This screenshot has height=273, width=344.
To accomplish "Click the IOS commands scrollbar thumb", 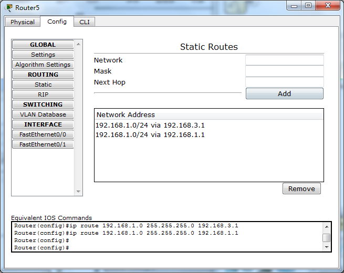I will (x=327, y=238).
